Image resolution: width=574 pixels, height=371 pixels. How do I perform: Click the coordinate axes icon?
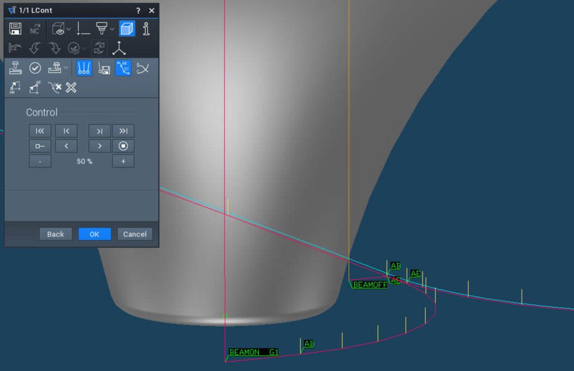[x=119, y=49]
